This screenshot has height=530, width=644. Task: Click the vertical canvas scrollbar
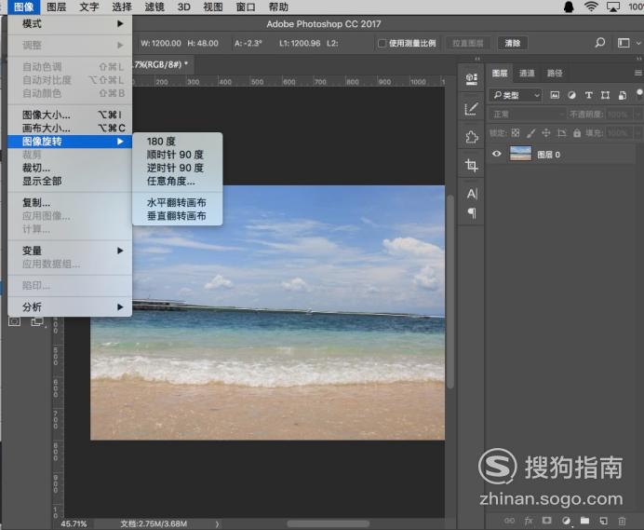[x=450, y=292]
